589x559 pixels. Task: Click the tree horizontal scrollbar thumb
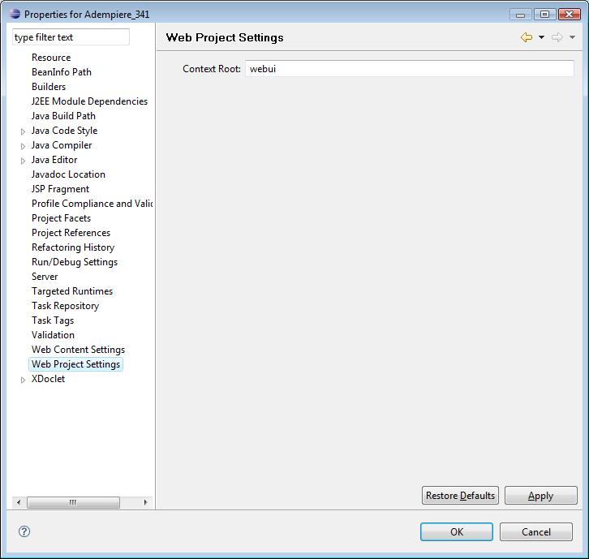(x=73, y=502)
